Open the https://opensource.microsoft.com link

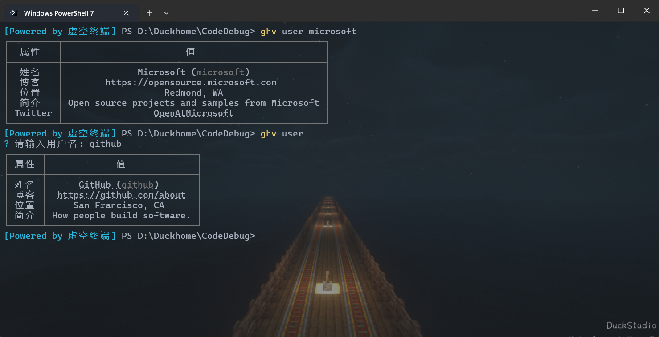(x=191, y=82)
